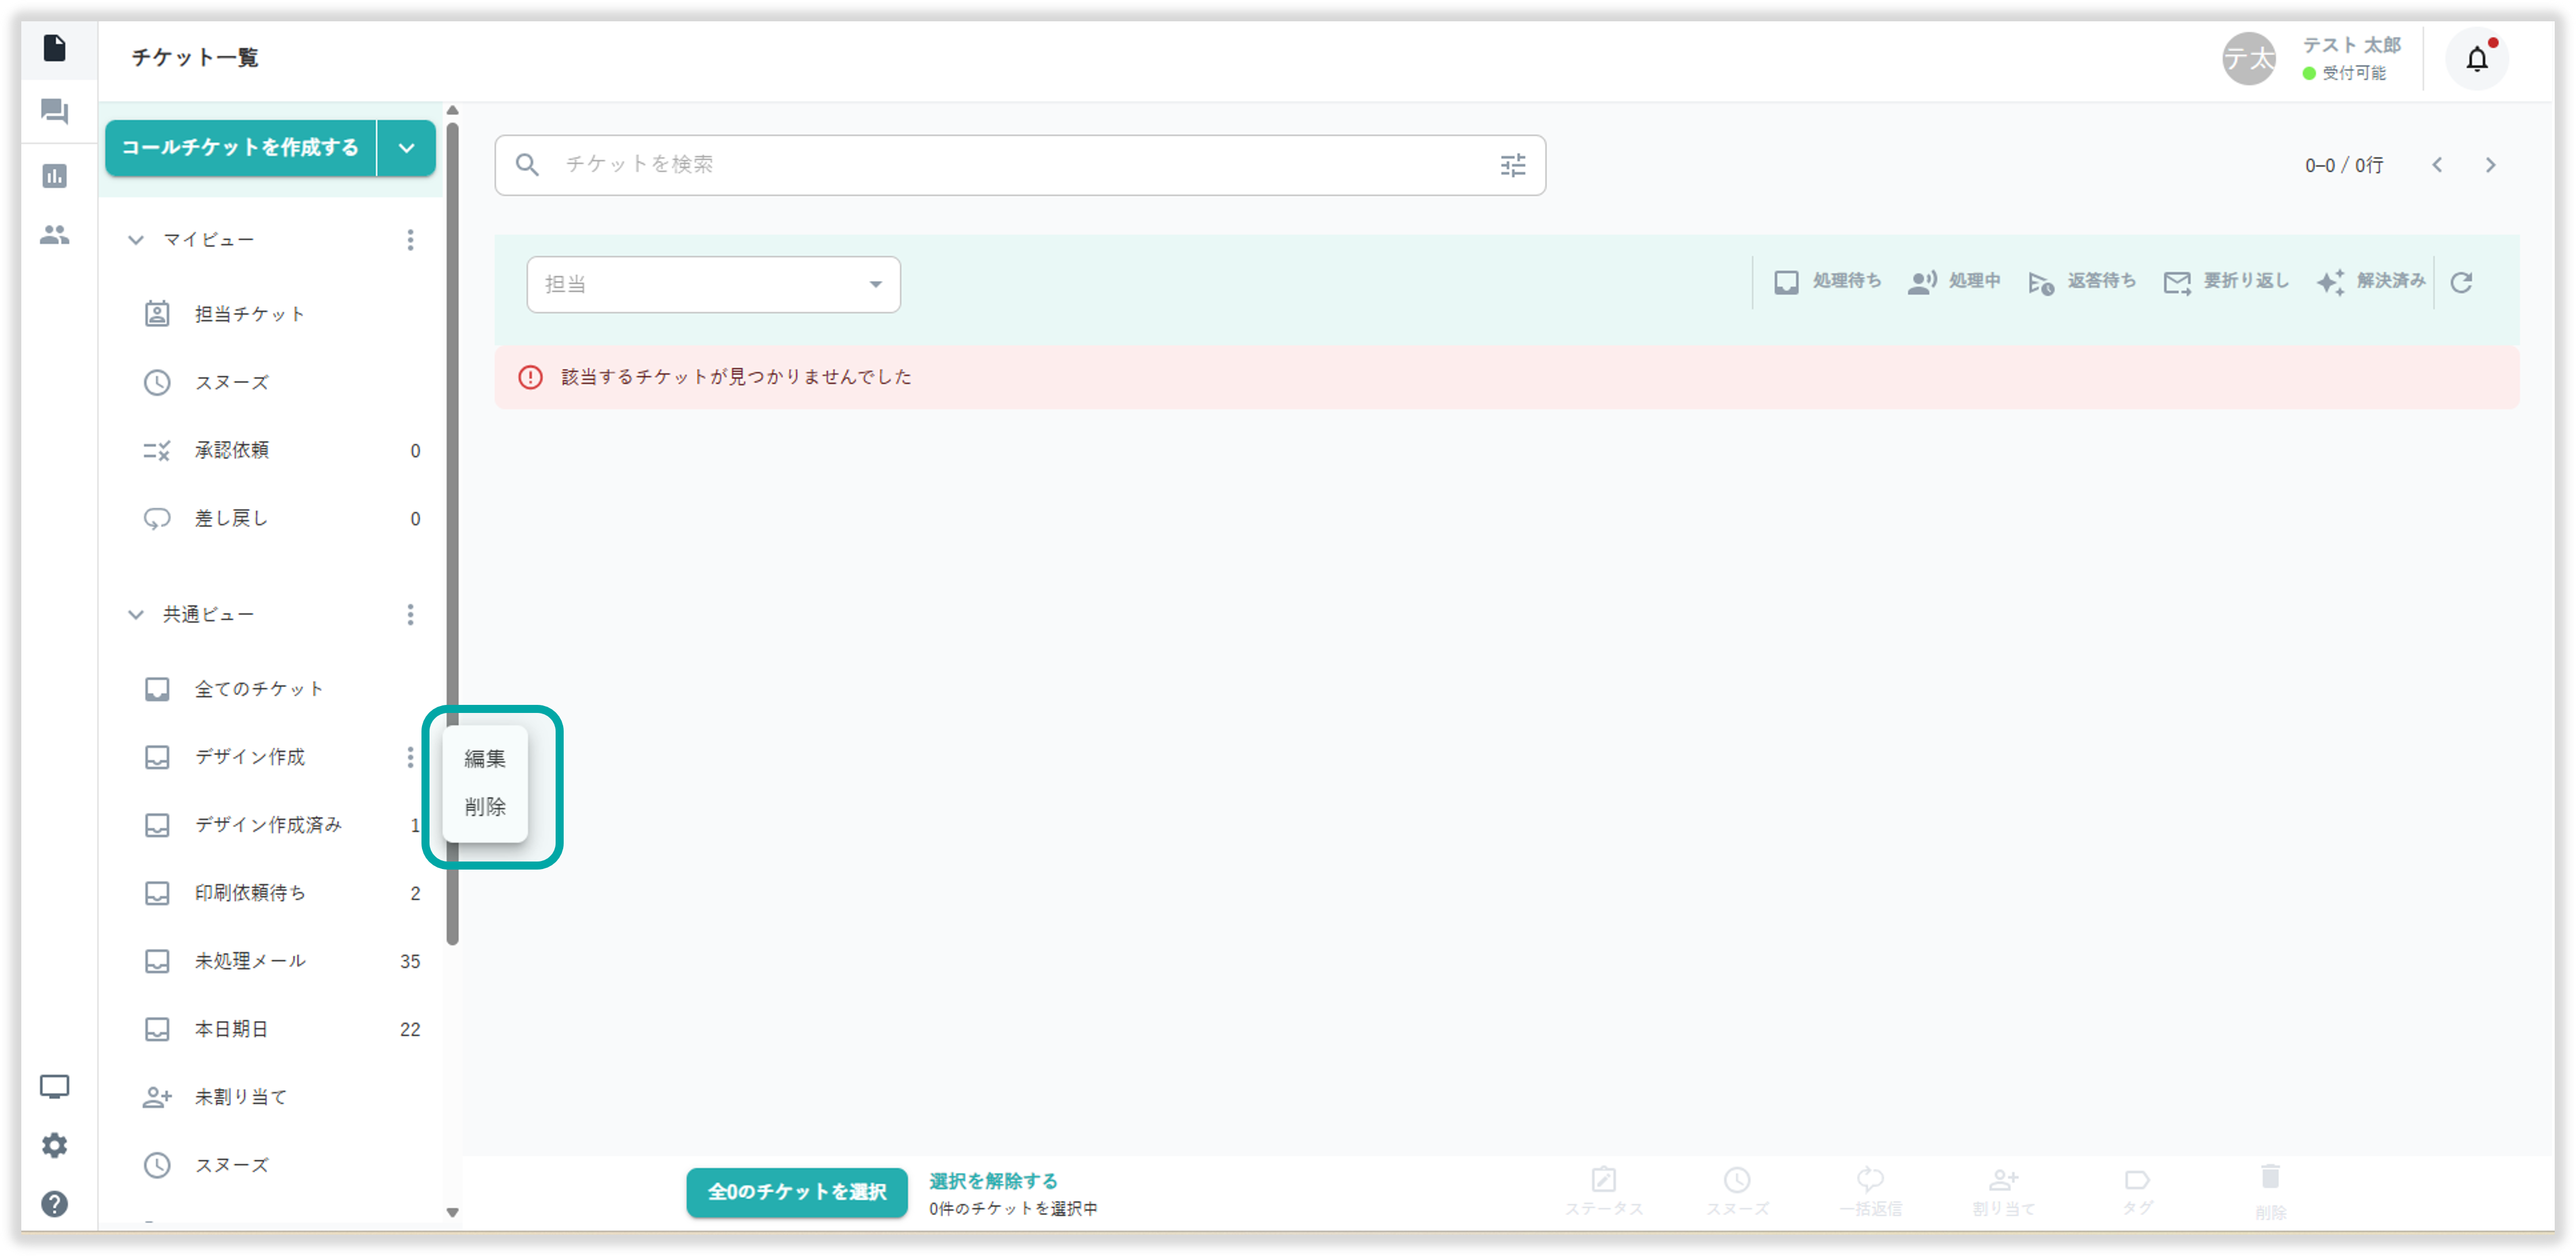The image size is (2576, 1256).
Task: Expand the create call ticket dropdown arrow
Action: coord(406,148)
